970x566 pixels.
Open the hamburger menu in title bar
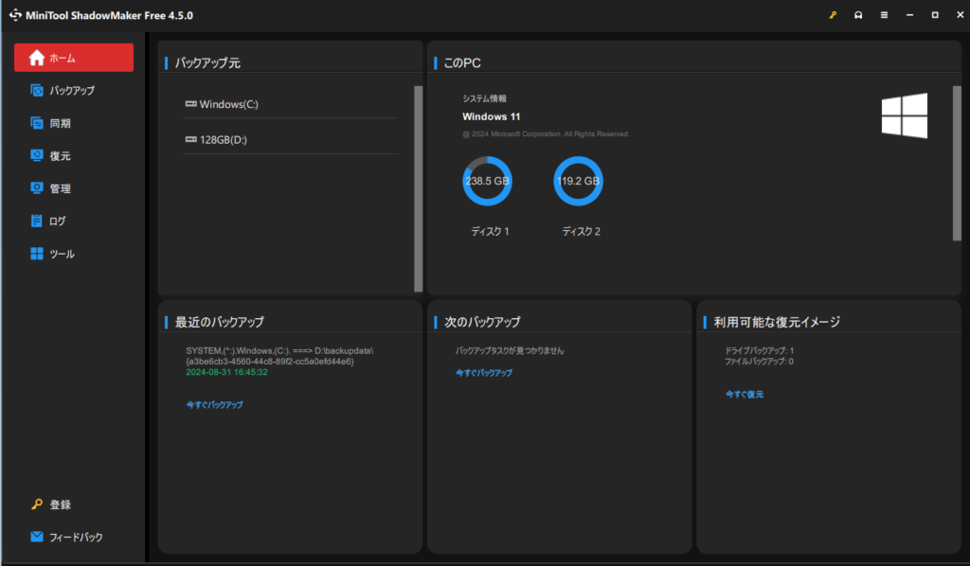[x=884, y=15]
